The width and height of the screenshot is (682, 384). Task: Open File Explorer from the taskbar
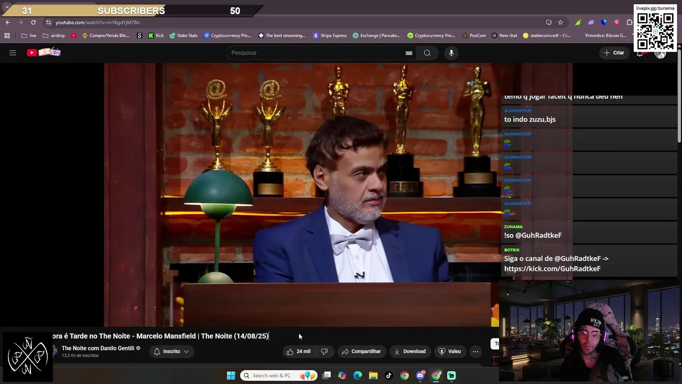click(373, 375)
